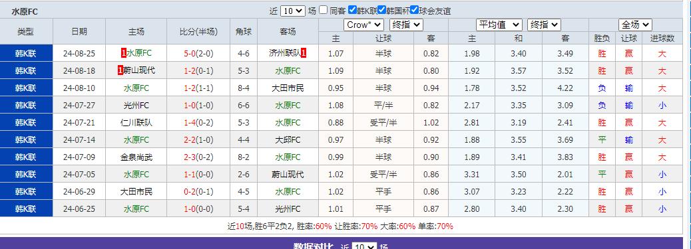Image resolution: width=691 pixels, height=249 pixels.
Task: Open 仁川联队 team link
Action: pos(136,123)
